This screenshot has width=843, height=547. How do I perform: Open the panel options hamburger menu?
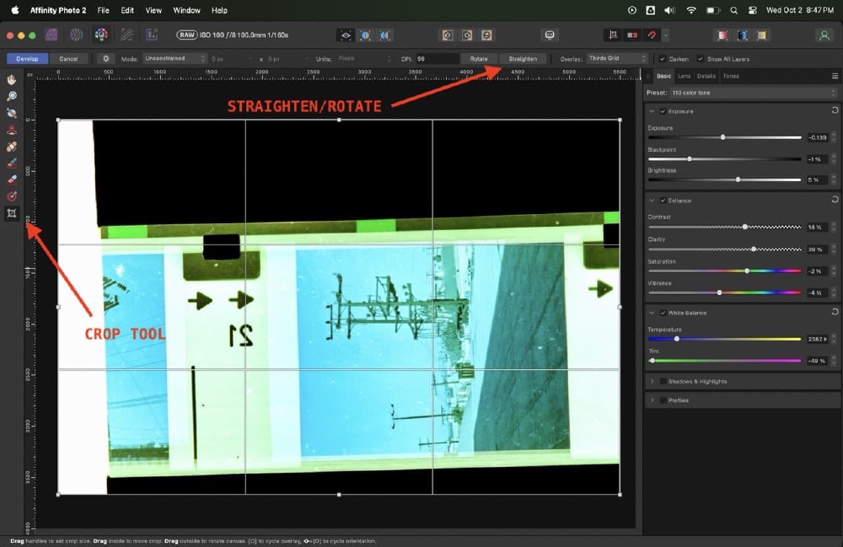(x=835, y=77)
